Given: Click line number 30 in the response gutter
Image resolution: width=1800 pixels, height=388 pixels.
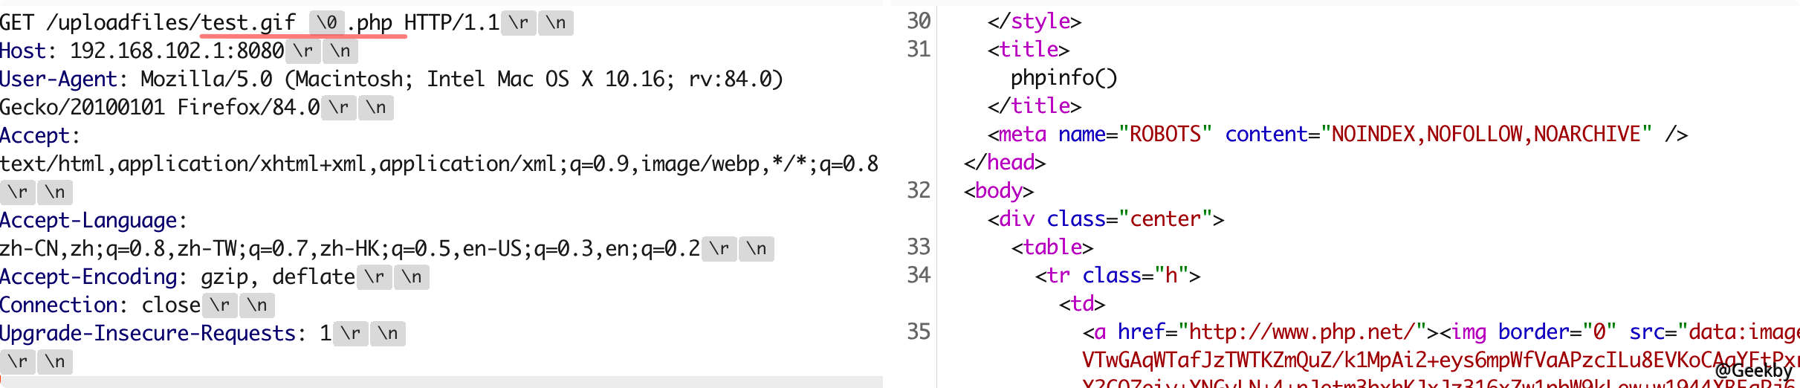Looking at the screenshot, I should 919,22.
